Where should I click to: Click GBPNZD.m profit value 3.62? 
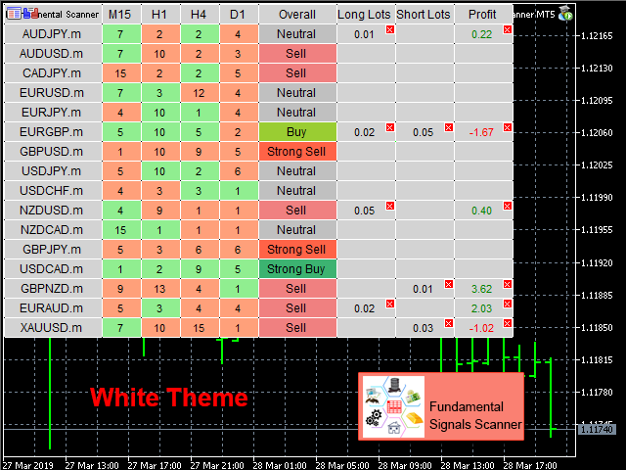(481, 289)
